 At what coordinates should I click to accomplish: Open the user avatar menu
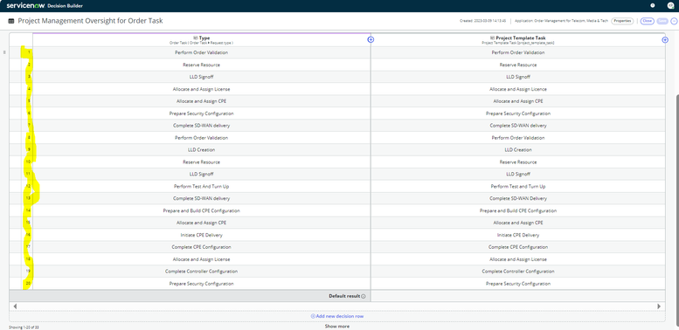click(671, 5)
